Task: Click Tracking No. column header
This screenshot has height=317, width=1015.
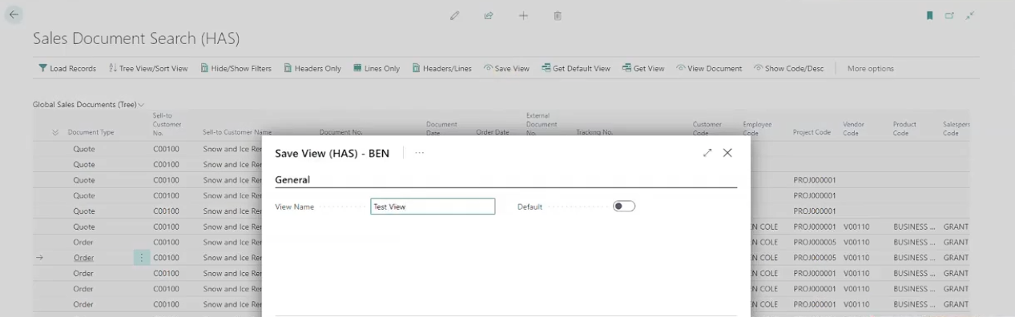Action: click(594, 133)
